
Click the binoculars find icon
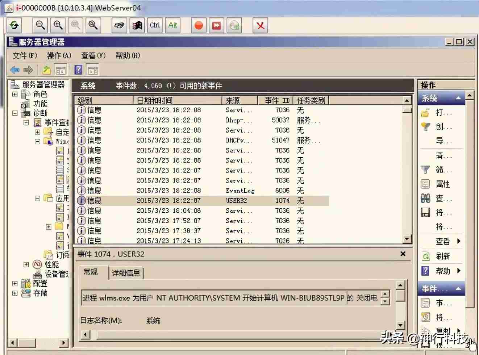click(x=425, y=198)
